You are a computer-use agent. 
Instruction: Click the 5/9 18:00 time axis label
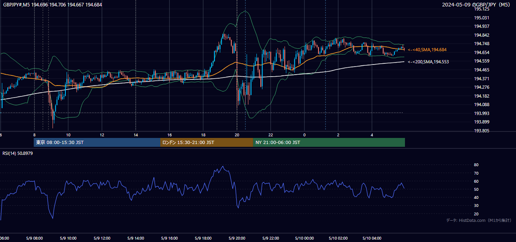point(203,238)
